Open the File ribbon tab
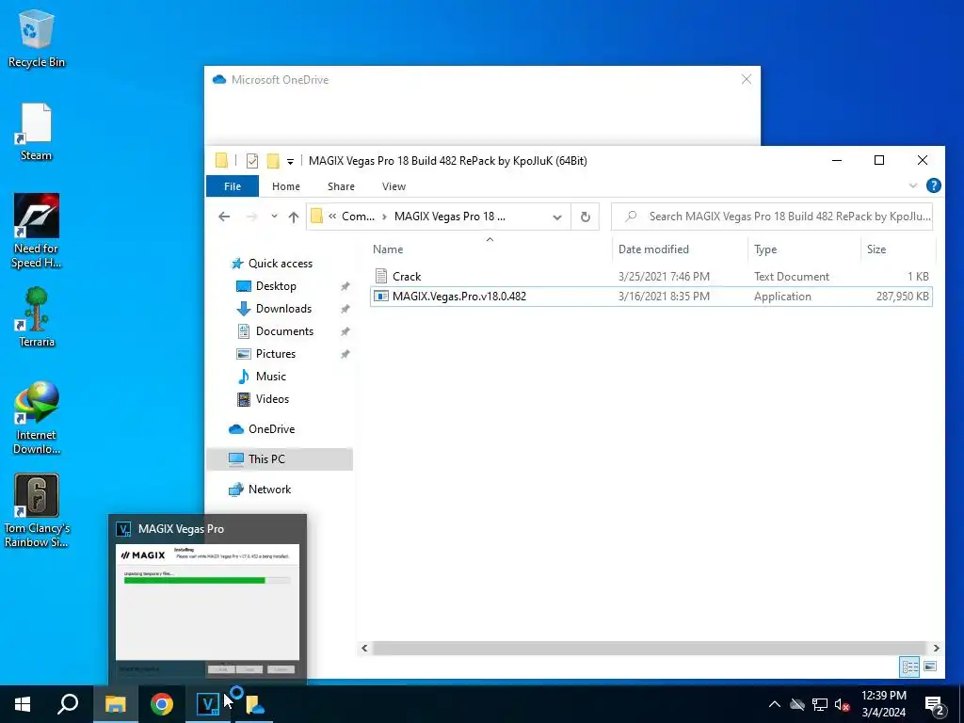The image size is (964, 723). pyautogui.click(x=233, y=186)
